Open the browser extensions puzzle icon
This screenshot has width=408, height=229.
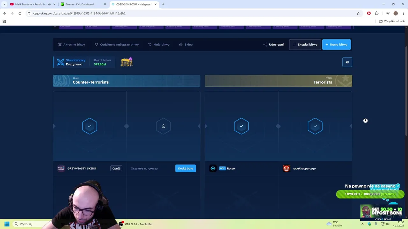pyautogui.click(x=377, y=13)
